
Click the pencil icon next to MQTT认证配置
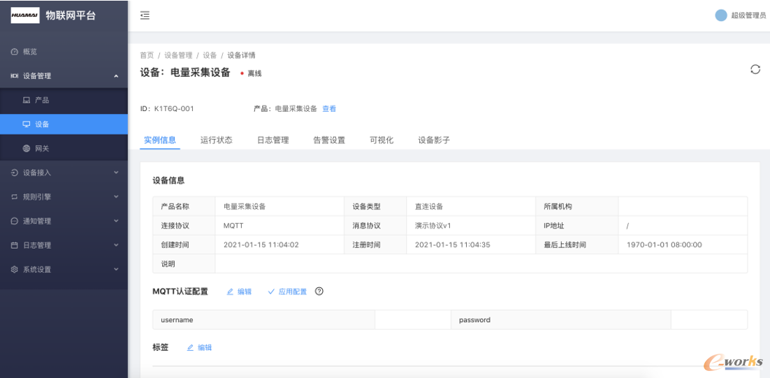pos(230,291)
